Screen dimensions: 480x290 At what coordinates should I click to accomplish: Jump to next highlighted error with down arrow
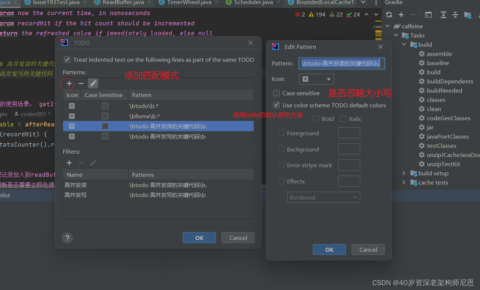376,15
